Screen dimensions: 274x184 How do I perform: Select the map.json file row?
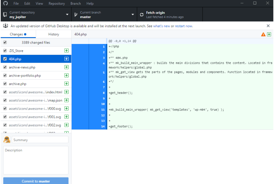pyautogui.click(x=36, y=100)
